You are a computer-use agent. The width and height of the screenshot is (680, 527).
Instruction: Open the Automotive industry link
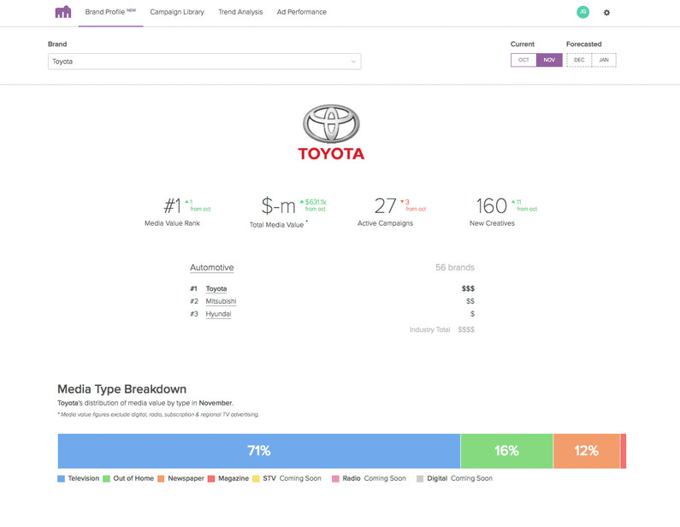211,268
